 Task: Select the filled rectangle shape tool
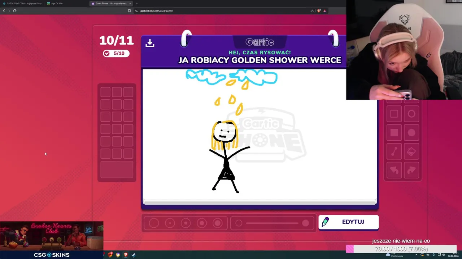click(394, 133)
